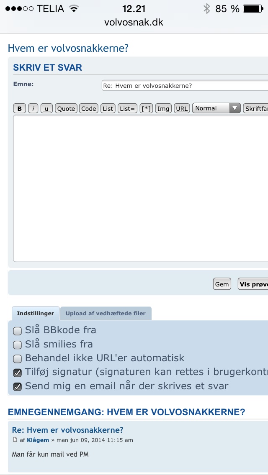Check the Slå smilies fra checkbox
268x475 pixels.
point(18,345)
